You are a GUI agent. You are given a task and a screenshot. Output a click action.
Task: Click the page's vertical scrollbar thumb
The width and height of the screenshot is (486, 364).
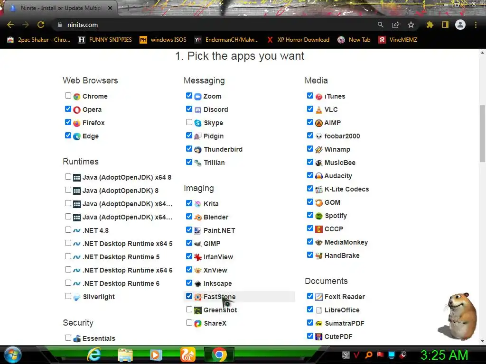(482, 133)
